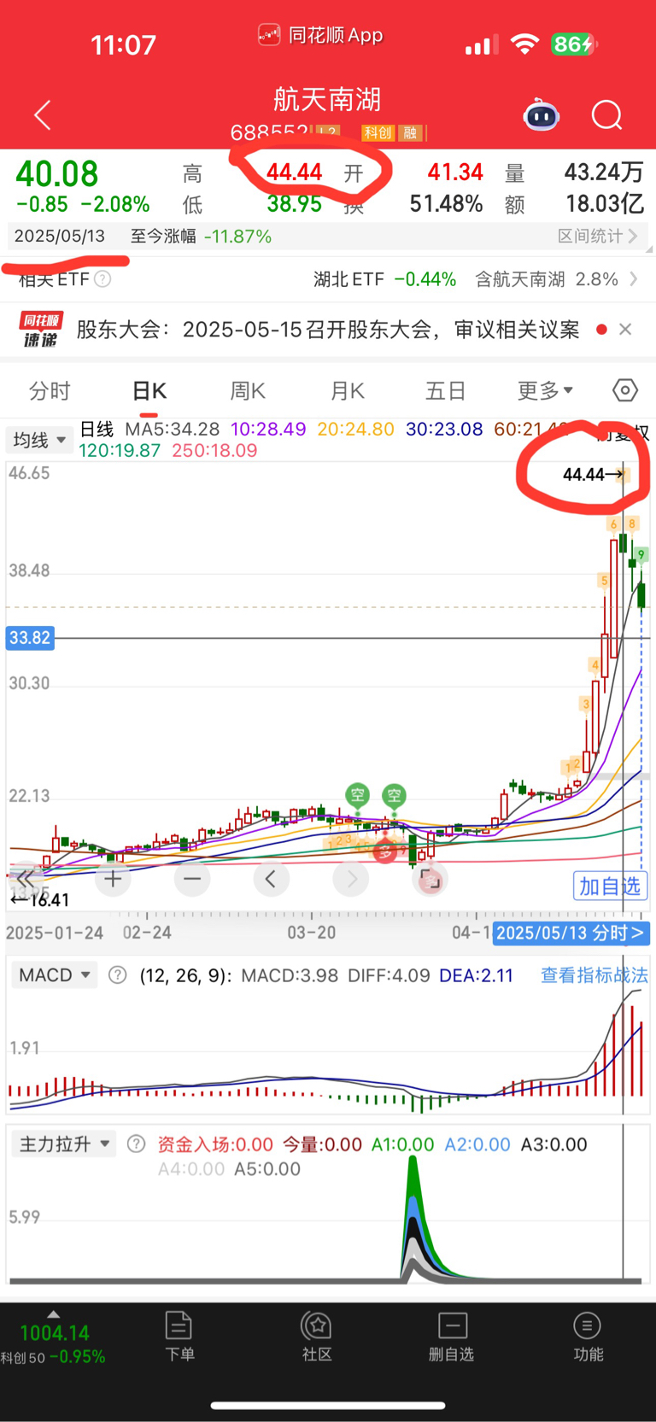Expand 含航天南湖 ETF list chevron

pos(634,279)
